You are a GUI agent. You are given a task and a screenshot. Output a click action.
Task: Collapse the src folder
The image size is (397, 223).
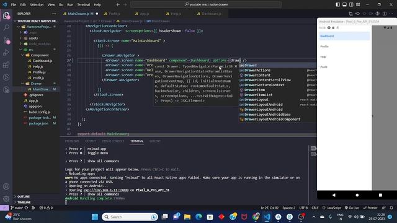(x=31, y=50)
